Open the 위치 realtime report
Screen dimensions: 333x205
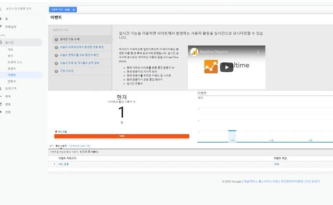(11, 56)
